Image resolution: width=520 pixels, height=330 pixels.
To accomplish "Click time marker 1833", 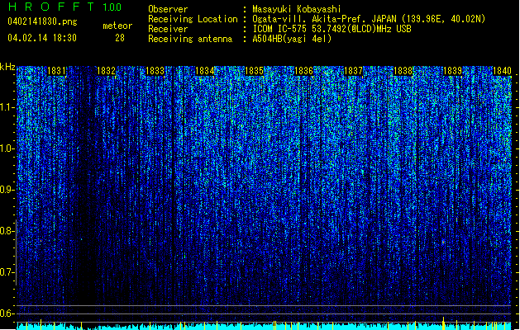I will (x=155, y=71).
